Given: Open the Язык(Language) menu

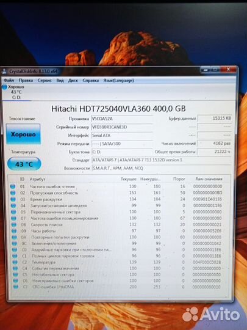Looking at the screenshot, I should pos(118,80).
